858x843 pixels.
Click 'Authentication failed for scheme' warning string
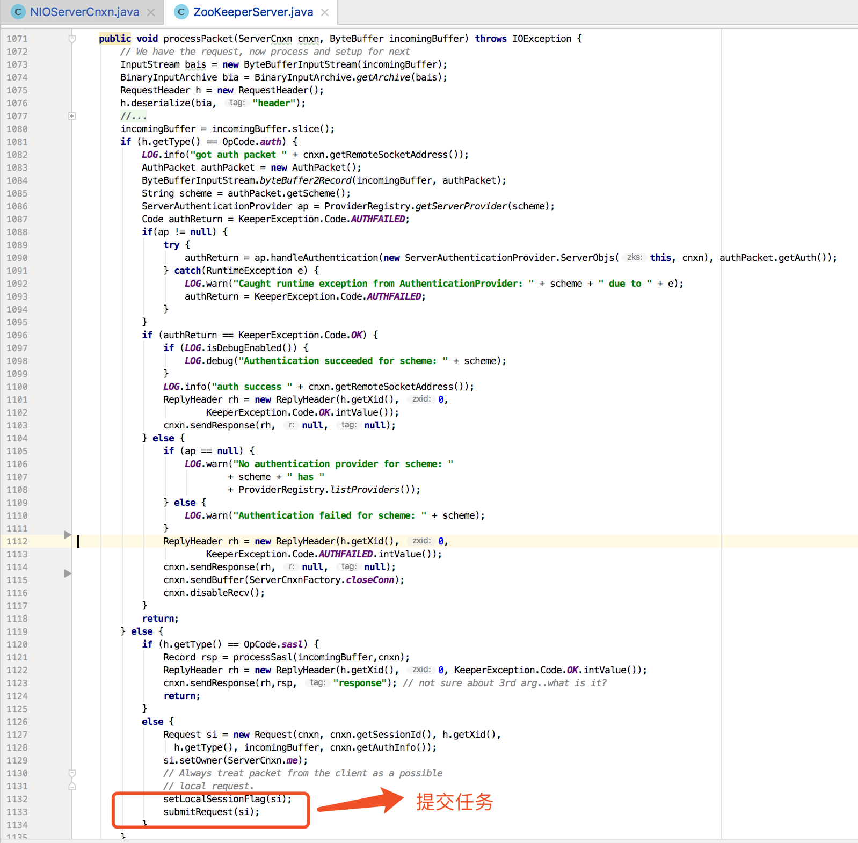pyautogui.click(x=330, y=515)
